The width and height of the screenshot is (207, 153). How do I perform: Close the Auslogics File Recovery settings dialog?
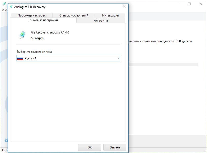[x=125, y=7]
